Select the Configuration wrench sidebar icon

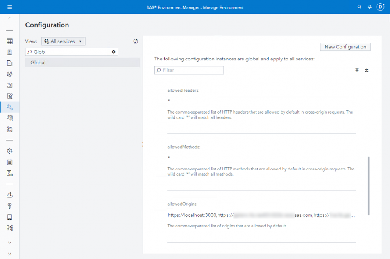[x=10, y=107]
